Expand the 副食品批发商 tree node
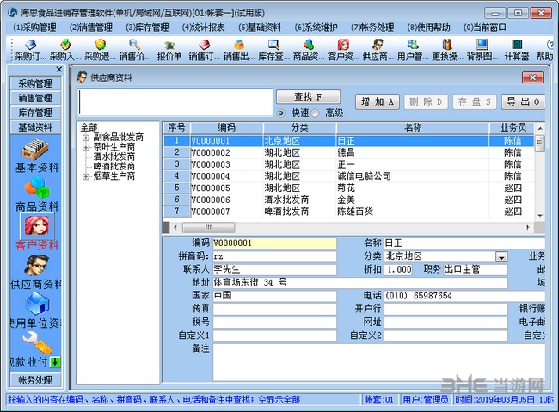The image size is (559, 412). pyautogui.click(x=85, y=138)
